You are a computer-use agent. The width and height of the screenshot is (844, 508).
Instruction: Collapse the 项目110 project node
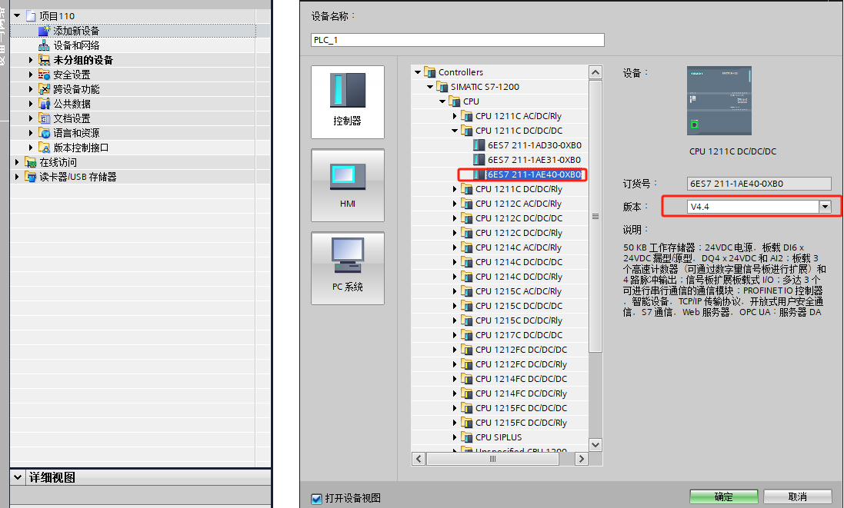point(17,15)
